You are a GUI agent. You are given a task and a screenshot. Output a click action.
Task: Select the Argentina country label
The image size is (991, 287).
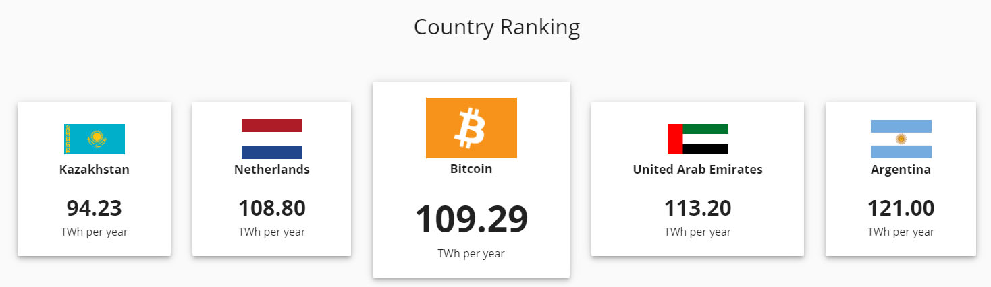901,170
